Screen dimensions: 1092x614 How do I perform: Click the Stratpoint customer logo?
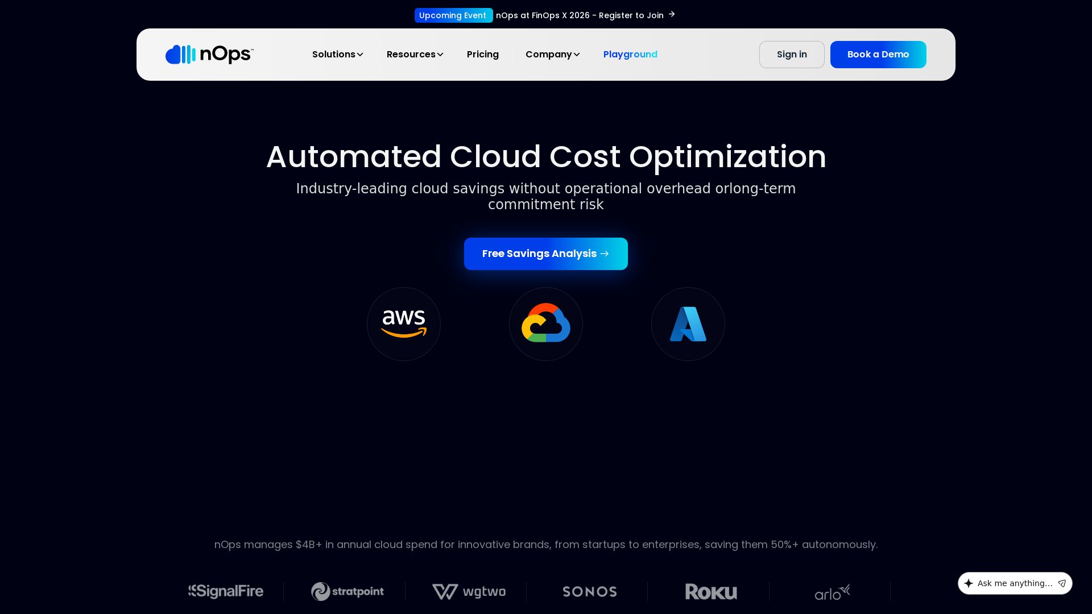click(x=348, y=592)
